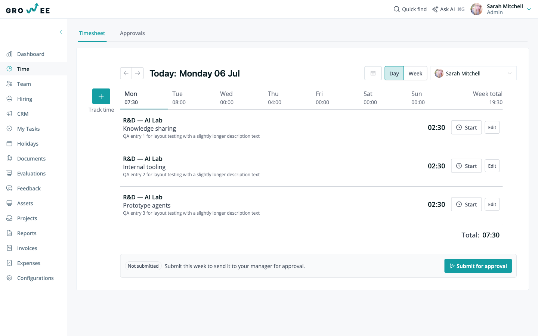Click the Total 07:30 value
538x336 pixels.
pyautogui.click(x=491, y=235)
